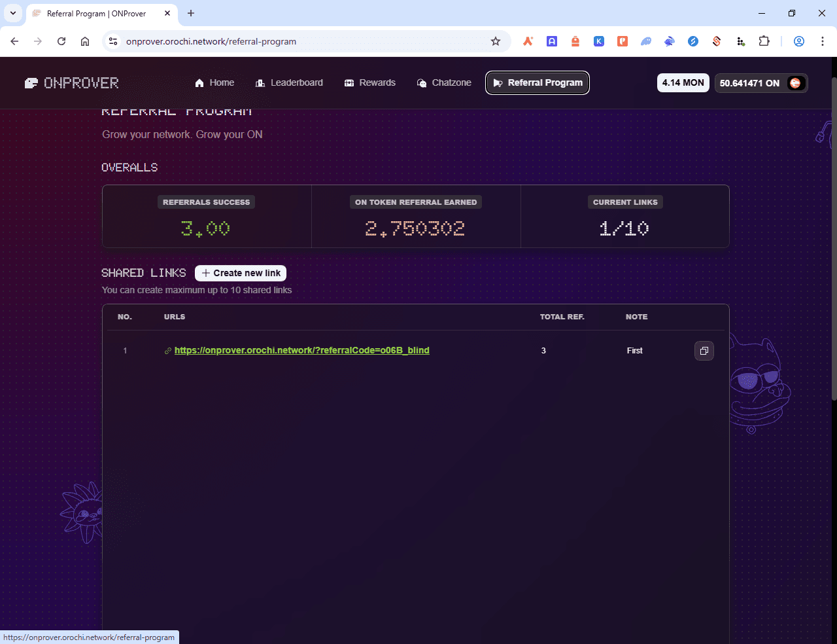
Task: Open the Home nav item
Action: coord(214,82)
